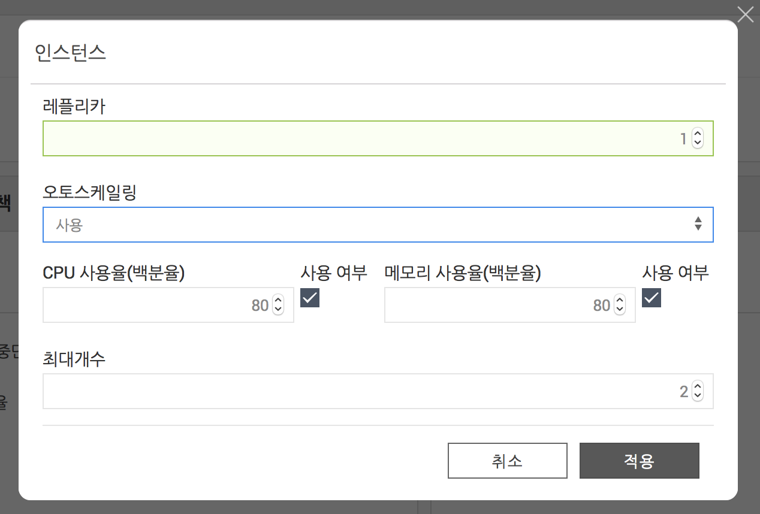The width and height of the screenshot is (760, 514).
Task: Click the 메모리 사용율(백분율) input field
Action: (x=497, y=305)
